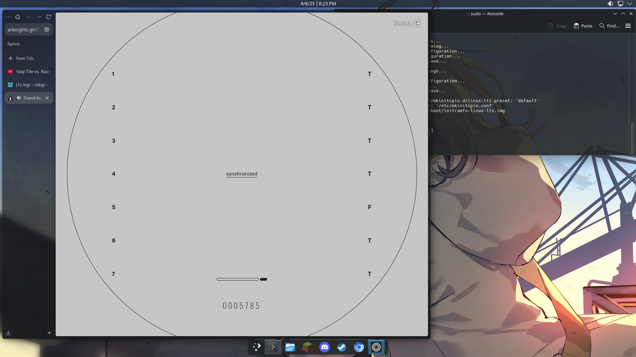Open the KDE application launcher in the dock

(x=257, y=347)
